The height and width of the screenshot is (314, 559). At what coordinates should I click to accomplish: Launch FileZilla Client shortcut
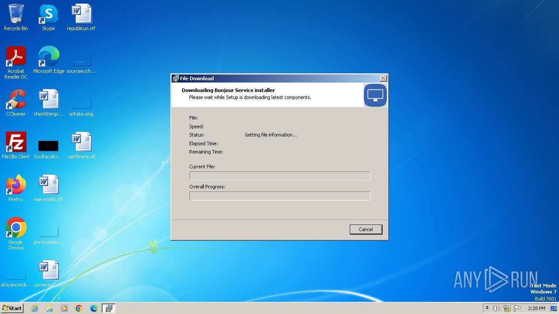pyautogui.click(x=16, y=146)
